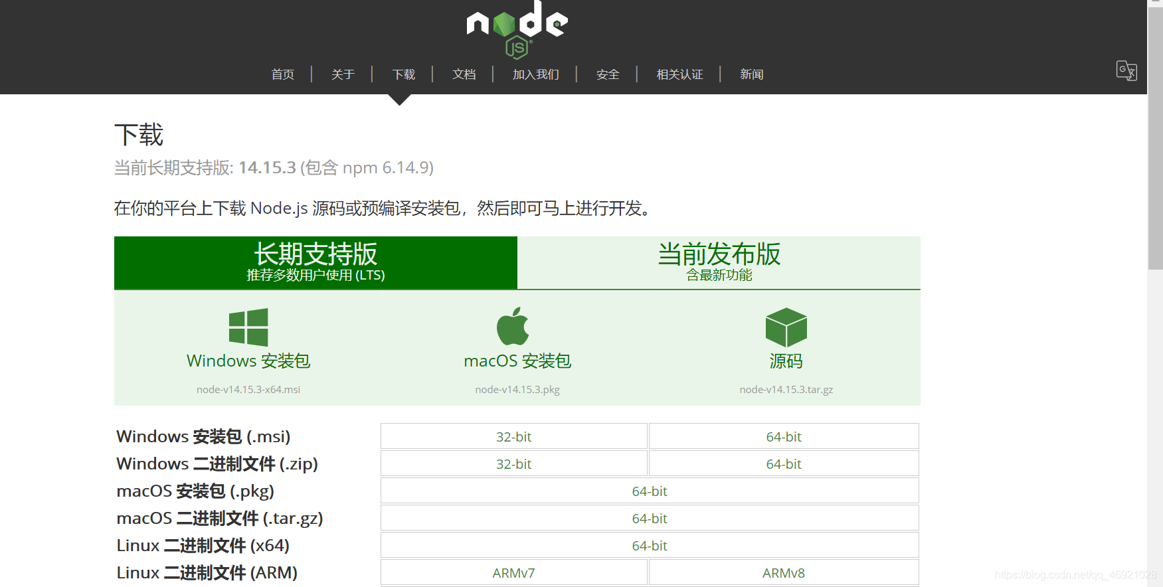Open 相关认证 navigation item
The image size is (1163, 587).
tap(679, 74)
